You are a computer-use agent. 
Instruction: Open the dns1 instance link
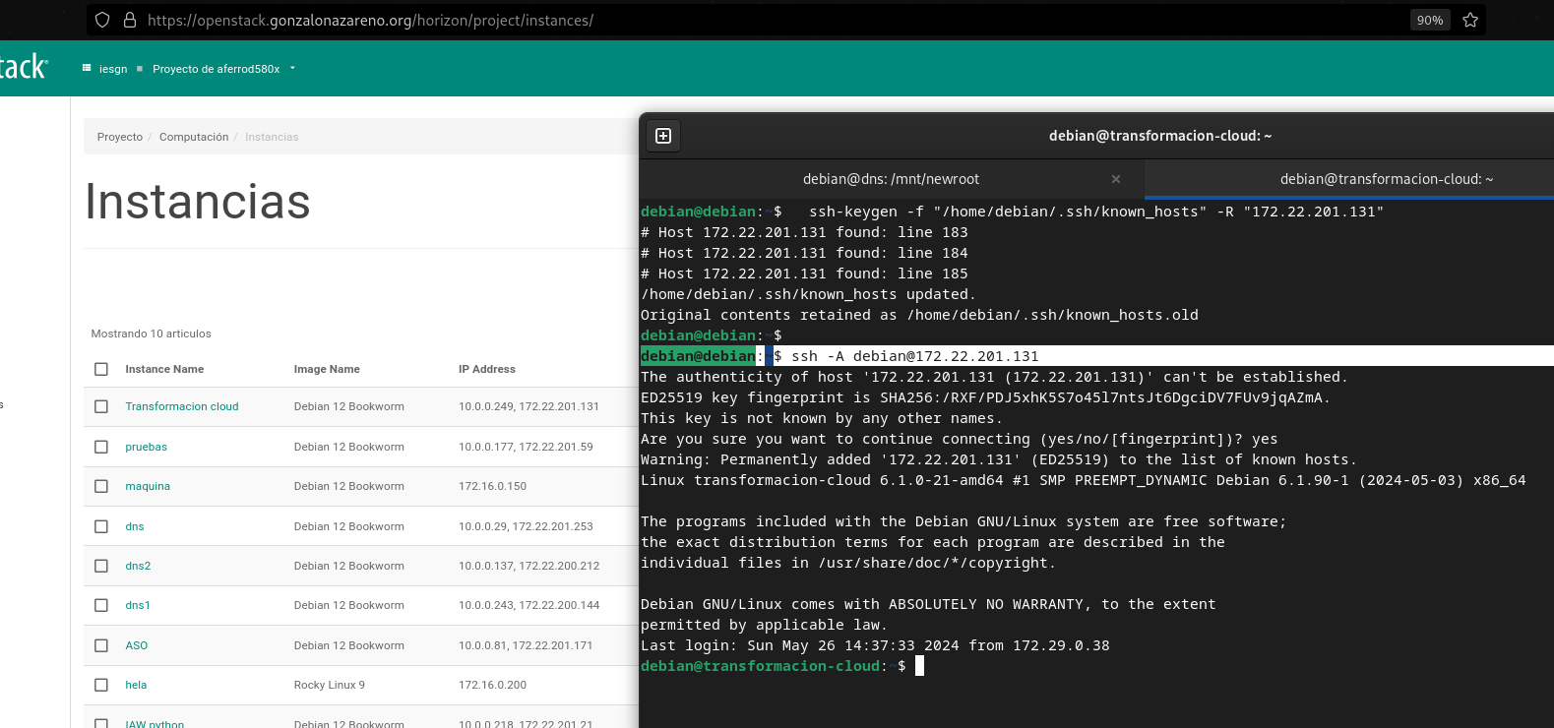[x=138, y=605]
